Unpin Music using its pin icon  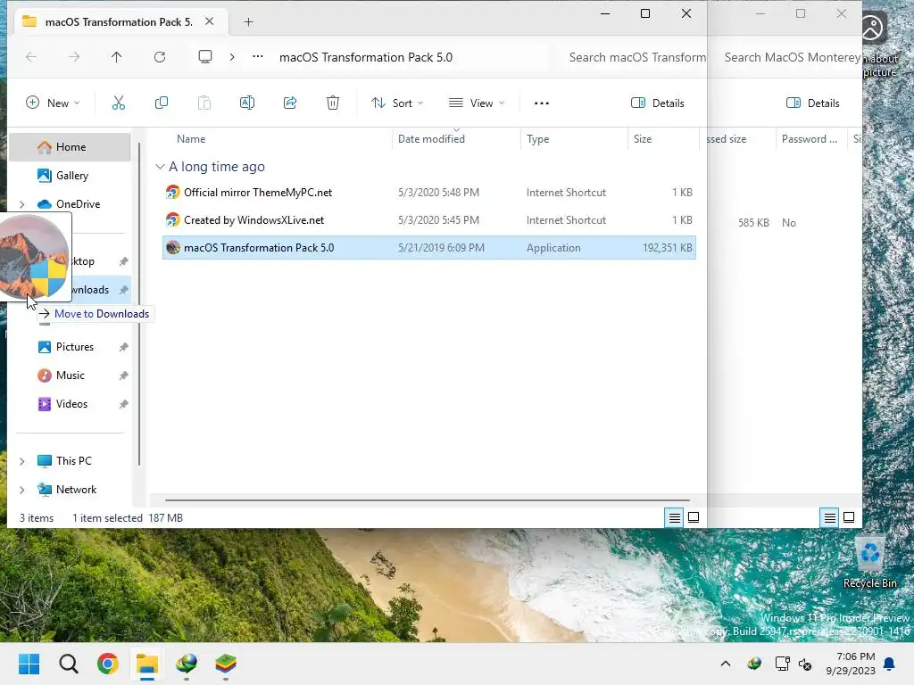123,376
